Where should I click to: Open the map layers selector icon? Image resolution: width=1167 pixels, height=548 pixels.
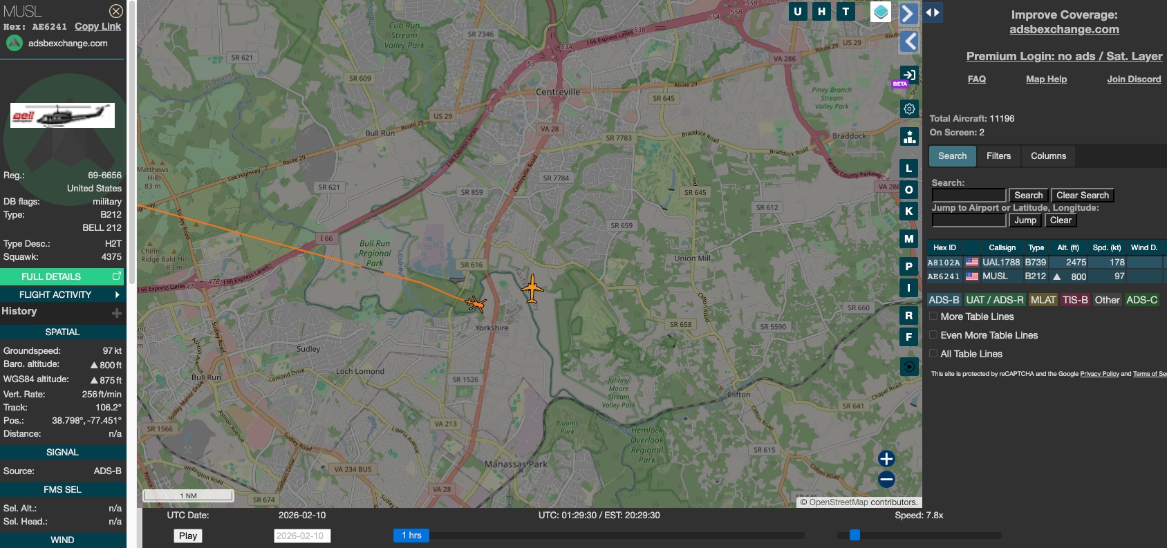[880, 12]
